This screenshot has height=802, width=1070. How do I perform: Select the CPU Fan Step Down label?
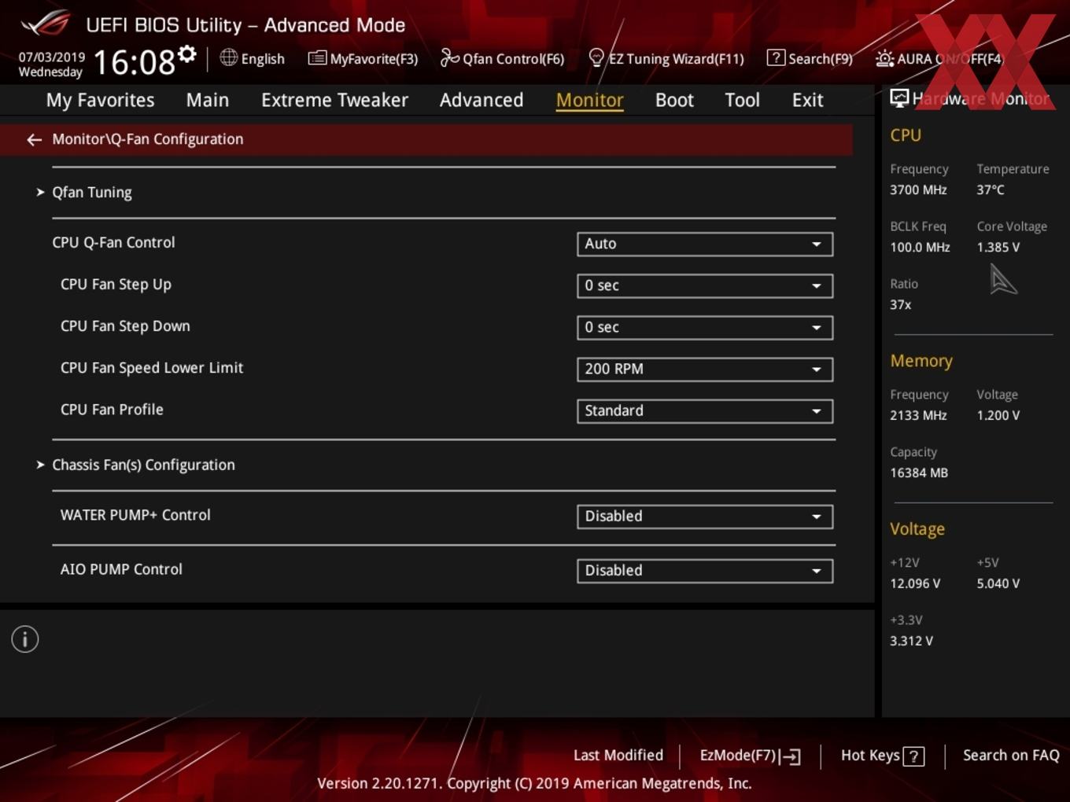(125, 326)
